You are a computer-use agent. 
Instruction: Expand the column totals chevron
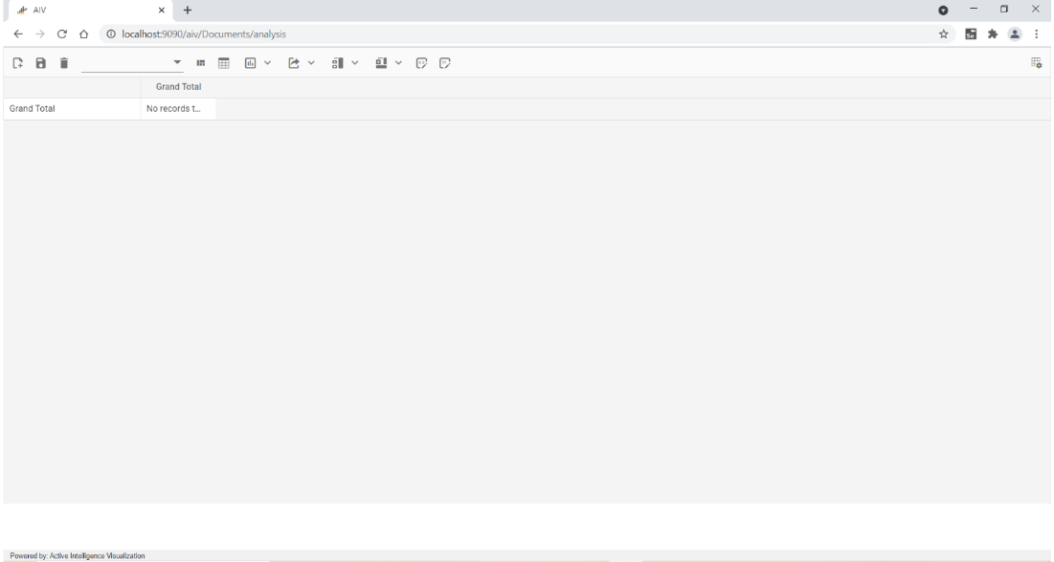(398, 63)
